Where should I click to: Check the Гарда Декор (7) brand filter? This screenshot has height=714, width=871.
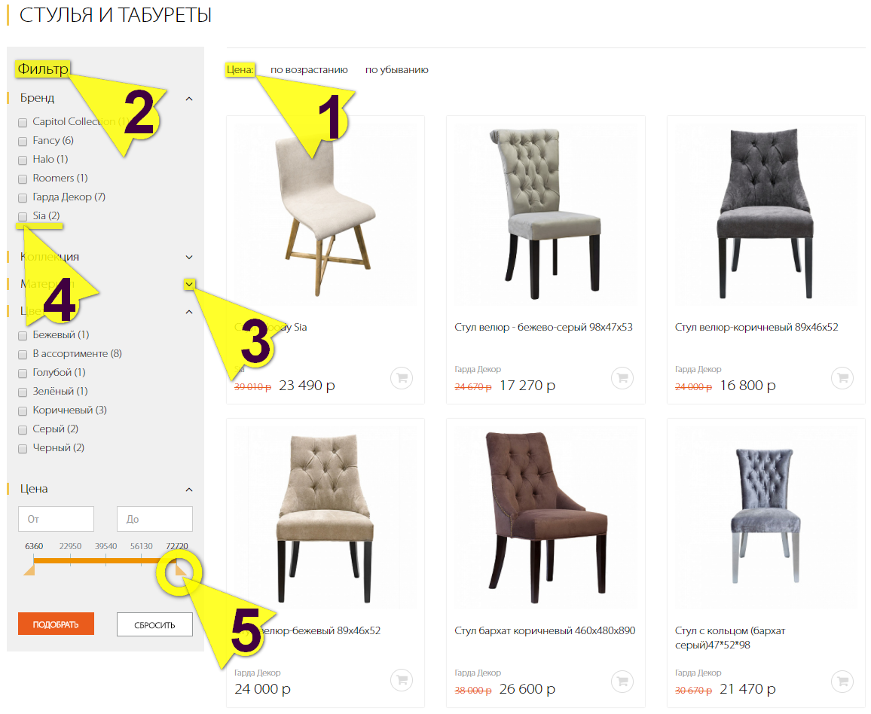[x=23, y=197]
